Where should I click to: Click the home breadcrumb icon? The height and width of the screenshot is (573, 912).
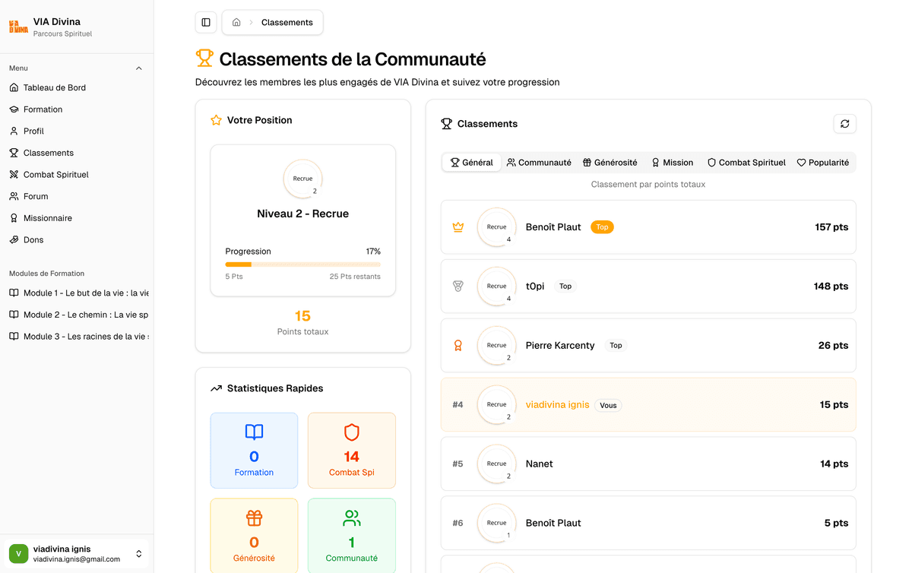(x=236, y=22)
